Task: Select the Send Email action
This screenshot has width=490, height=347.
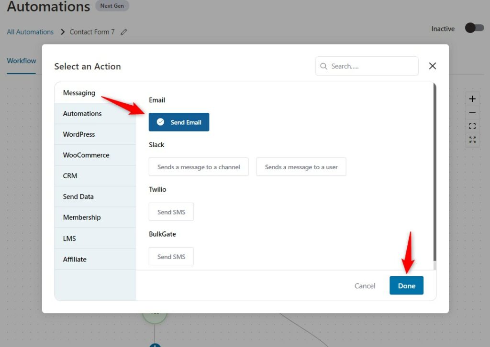Action: (x=179, y=122)
